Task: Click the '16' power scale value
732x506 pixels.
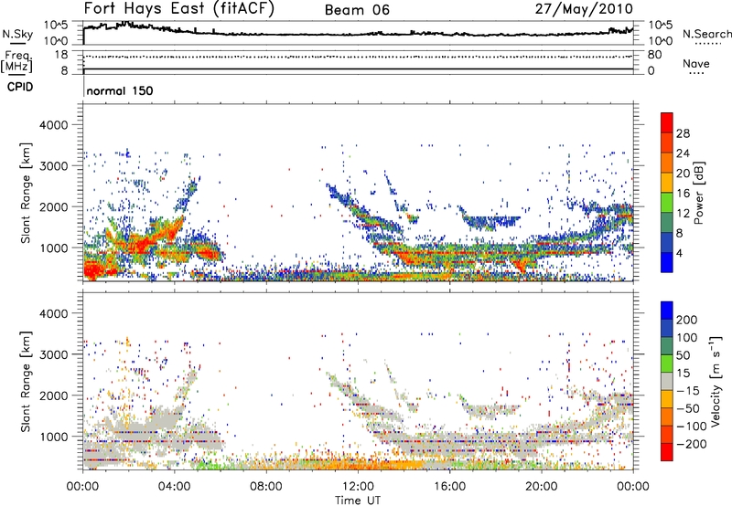Action: coord(683,194)
